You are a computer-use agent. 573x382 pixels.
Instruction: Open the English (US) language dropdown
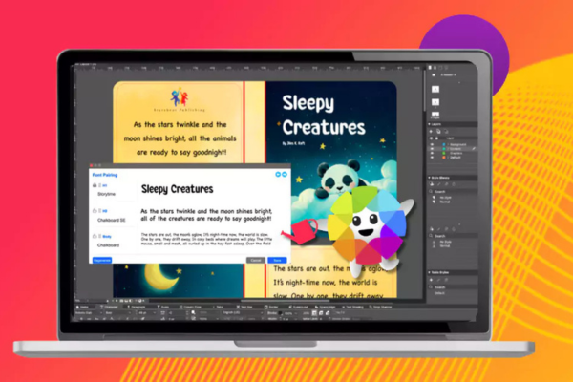click(243, 313)
